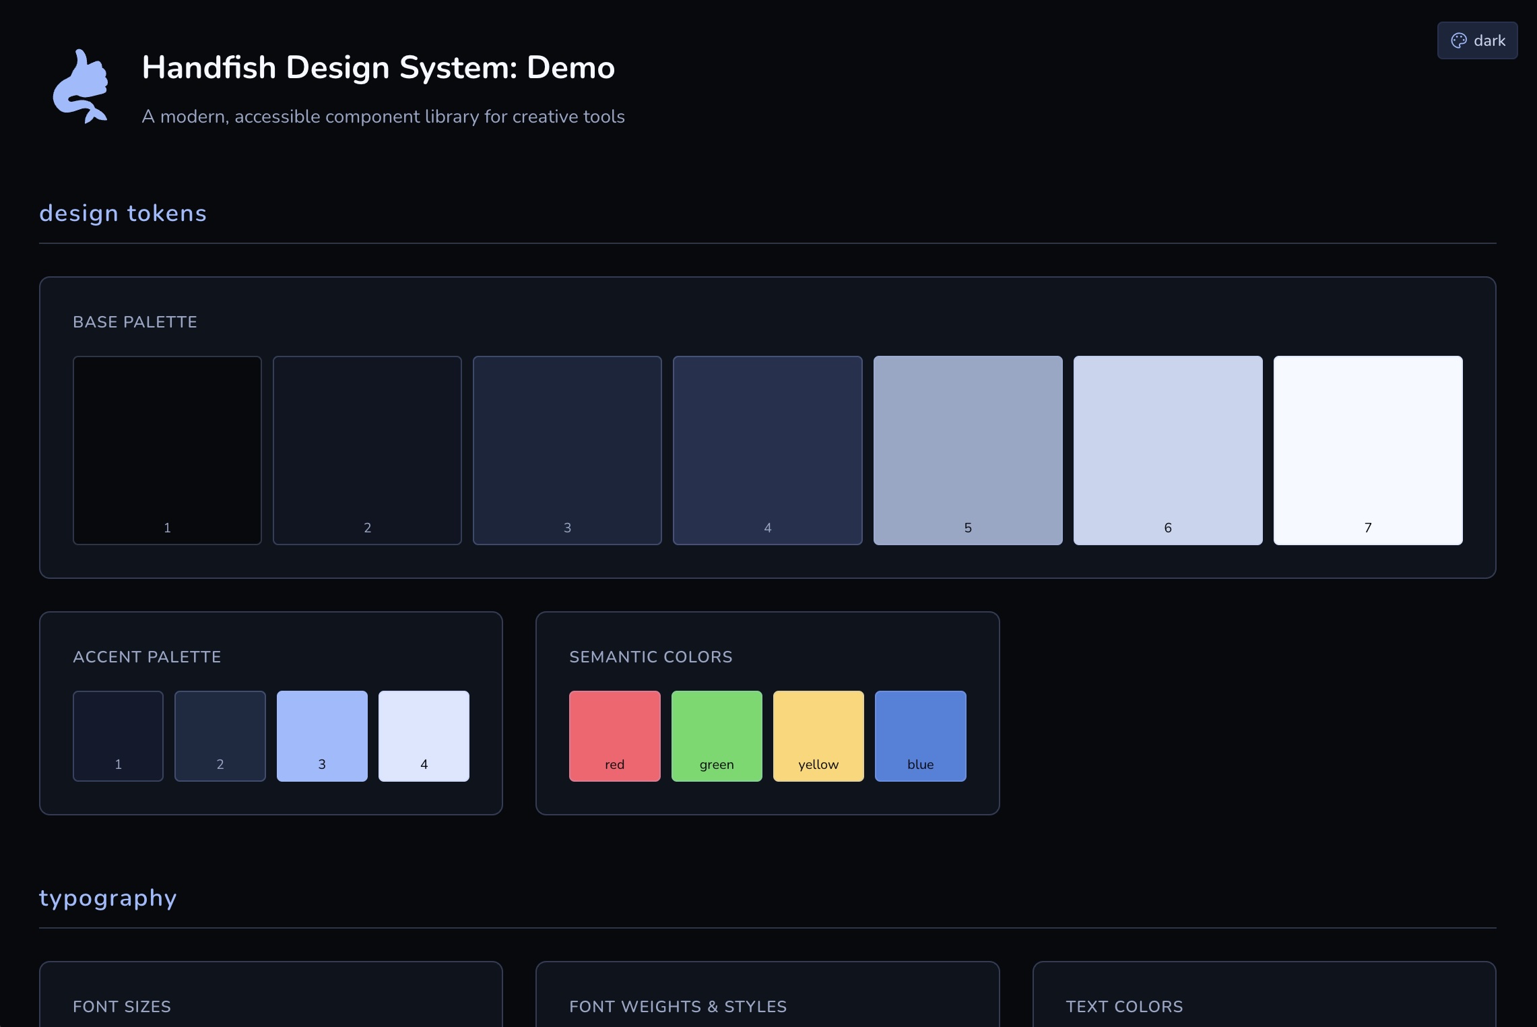Select base palette swatch 6
Image resolution: width=1537 pixels, height=1027 pixels.
[x=1168, y=450]
